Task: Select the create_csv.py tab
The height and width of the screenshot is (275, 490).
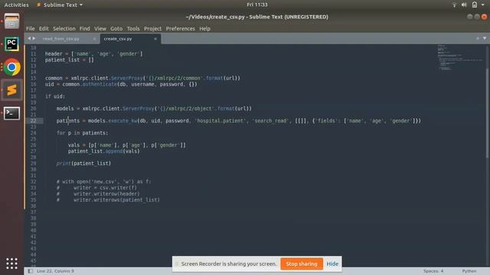Action: [x=118, y=39]
